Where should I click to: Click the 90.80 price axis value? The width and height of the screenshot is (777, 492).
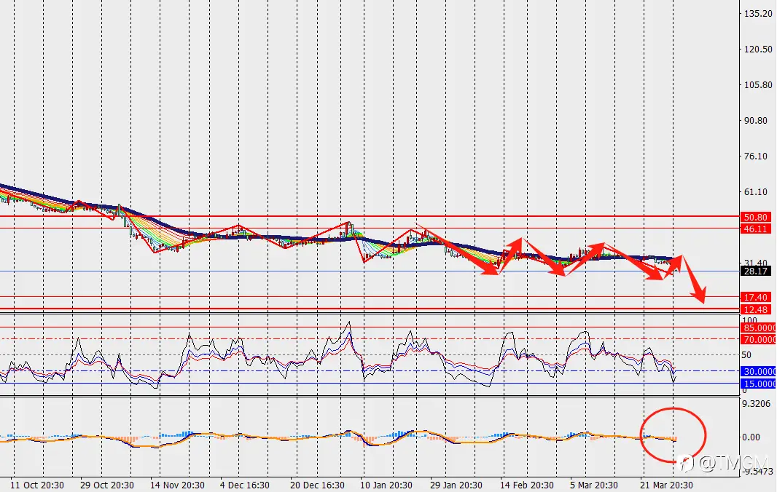pos(756,120)
